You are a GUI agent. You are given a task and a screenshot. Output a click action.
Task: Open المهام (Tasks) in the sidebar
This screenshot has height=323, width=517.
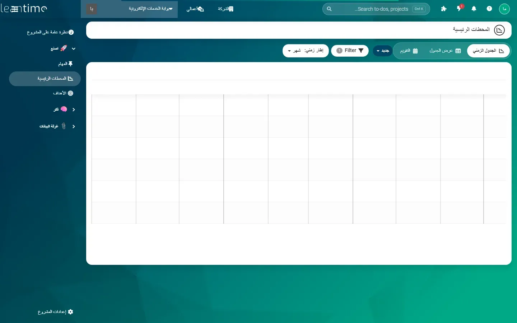[x=66, y=64]
